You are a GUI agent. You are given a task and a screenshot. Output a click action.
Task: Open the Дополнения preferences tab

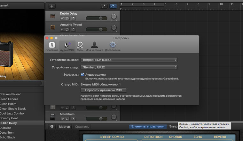tap(113, 47)
